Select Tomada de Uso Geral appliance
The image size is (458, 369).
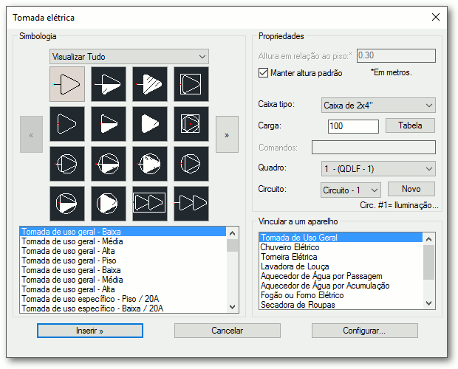(x=341, y=238)
